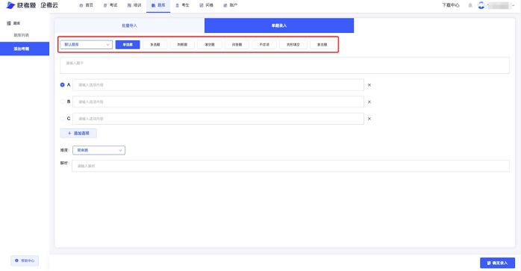Click the user avatar icon
This screenshot has width=521, height=271.
click(481, 5)
